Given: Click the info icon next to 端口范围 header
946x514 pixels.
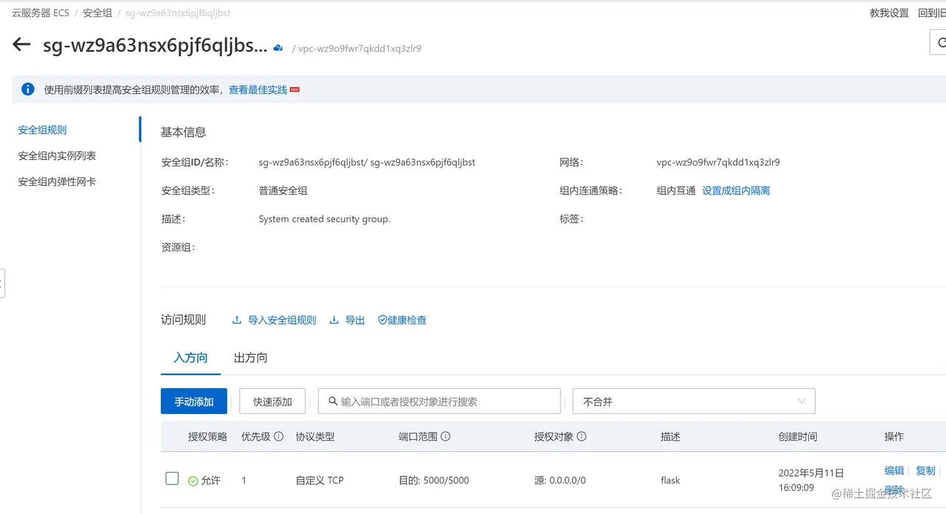Looking at the screenshot, I should [x=445, y=436].
